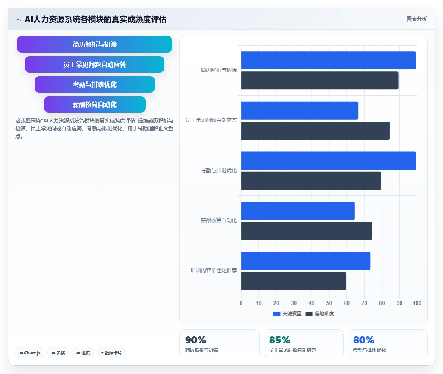443x374 pixels.
Task: Click the 表格 tag
Action: (58, 353)
